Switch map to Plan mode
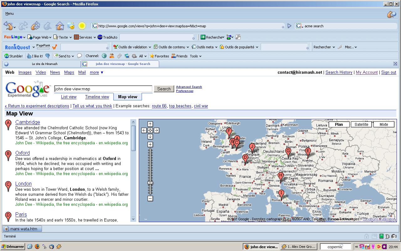 click(339, 125)
